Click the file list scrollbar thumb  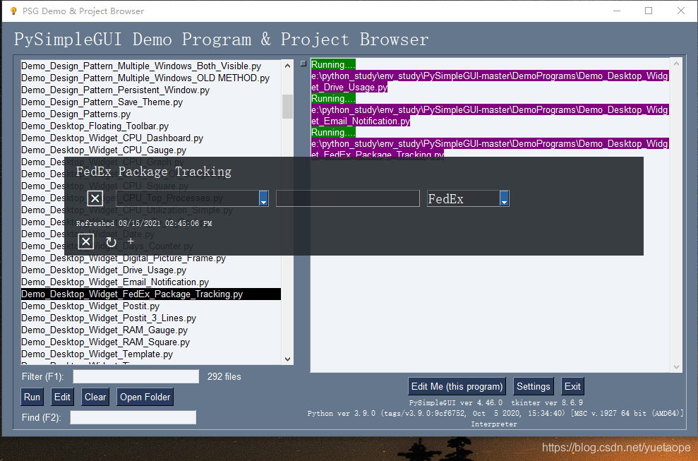[x=287, y=106]
